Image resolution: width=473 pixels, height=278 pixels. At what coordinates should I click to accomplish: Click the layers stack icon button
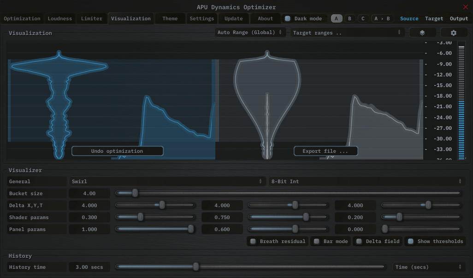pyautogui.click(x=422, y=33)
